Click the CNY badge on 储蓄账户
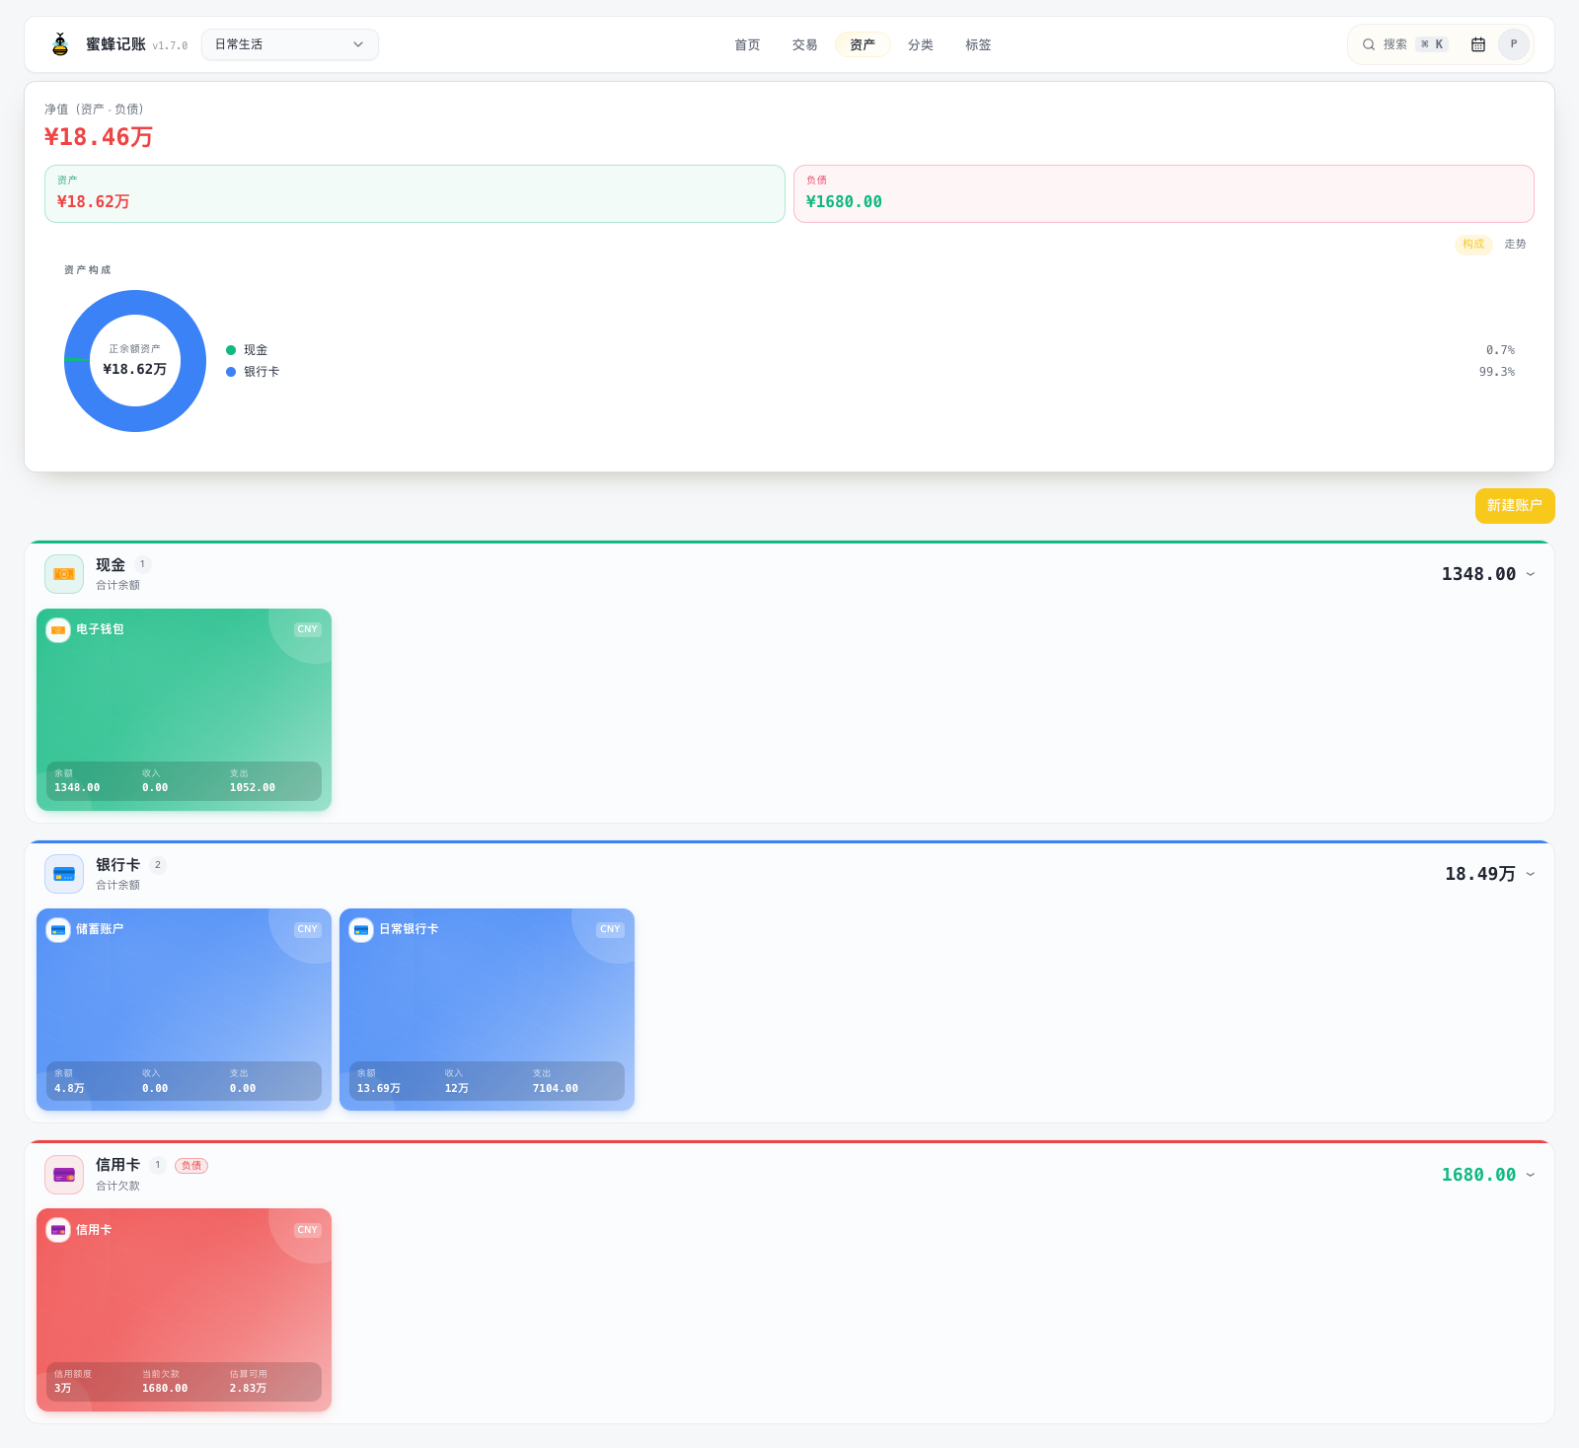 (x=308, y=929)
